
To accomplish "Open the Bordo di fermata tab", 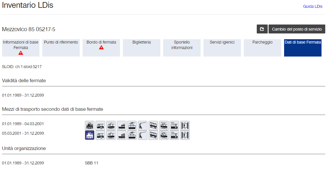I will (101, 48).
